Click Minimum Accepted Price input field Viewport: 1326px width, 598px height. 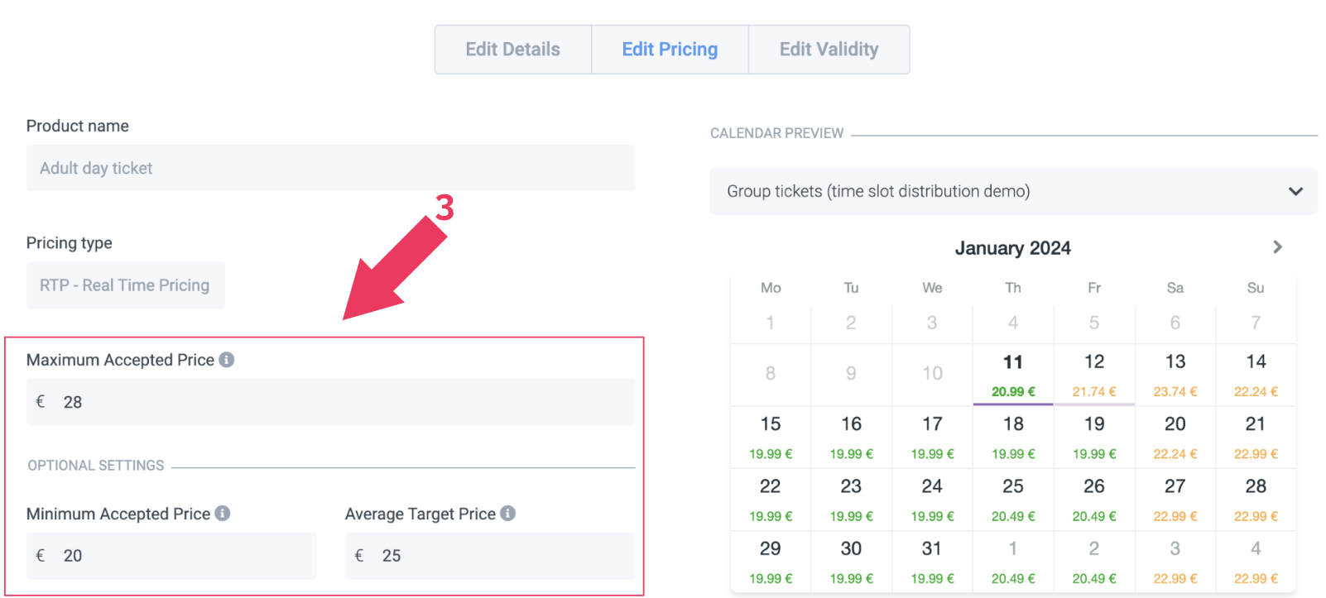171,556
